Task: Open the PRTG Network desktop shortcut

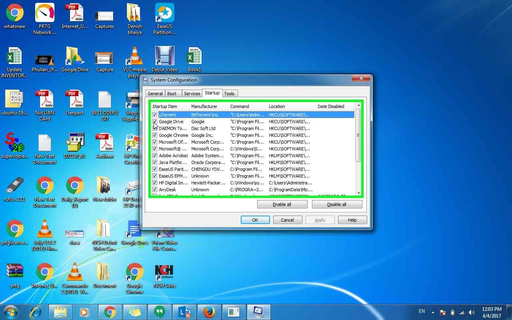Action: [44, 14]
